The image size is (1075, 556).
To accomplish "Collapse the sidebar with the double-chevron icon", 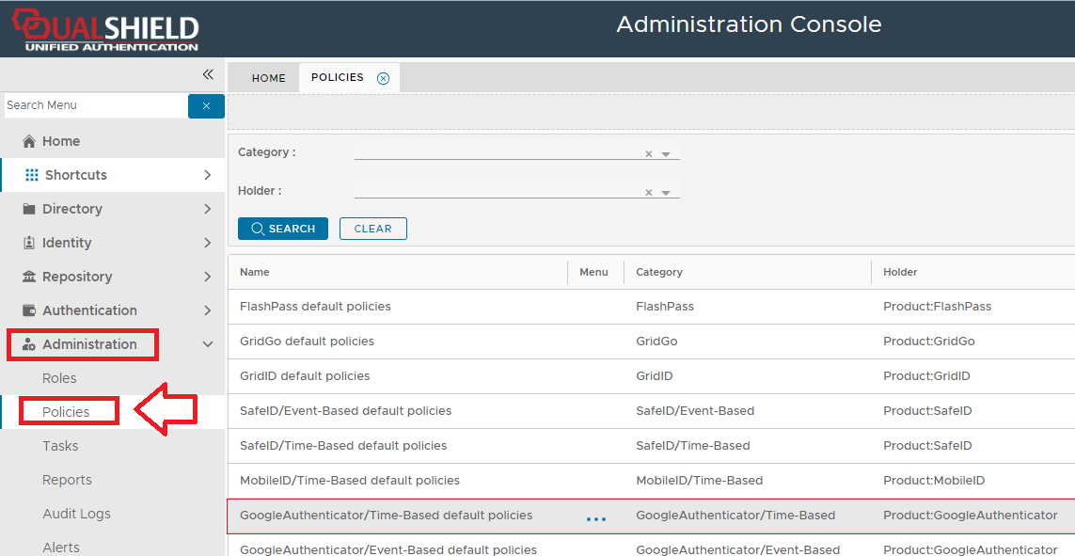I will pos(208,75).
